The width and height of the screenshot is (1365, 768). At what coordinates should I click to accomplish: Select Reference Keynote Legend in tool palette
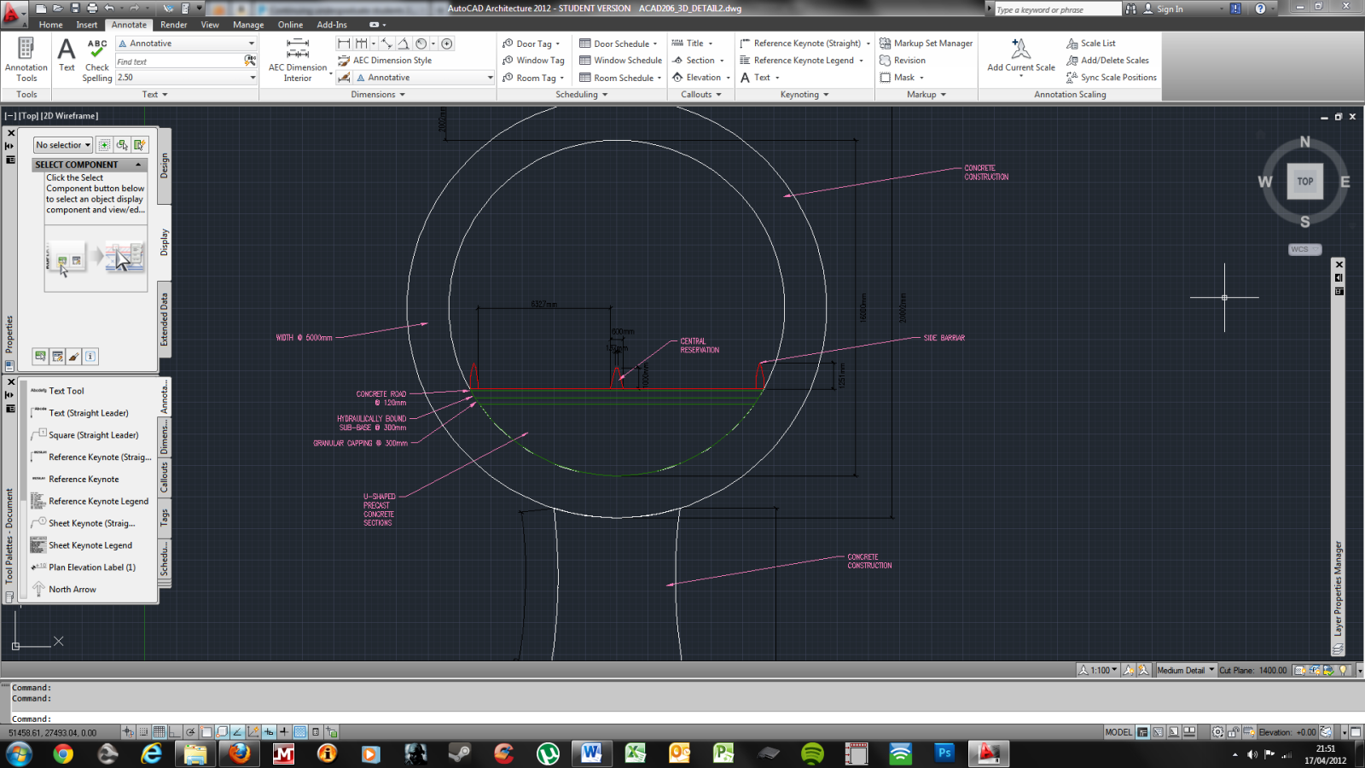point(98,502)
